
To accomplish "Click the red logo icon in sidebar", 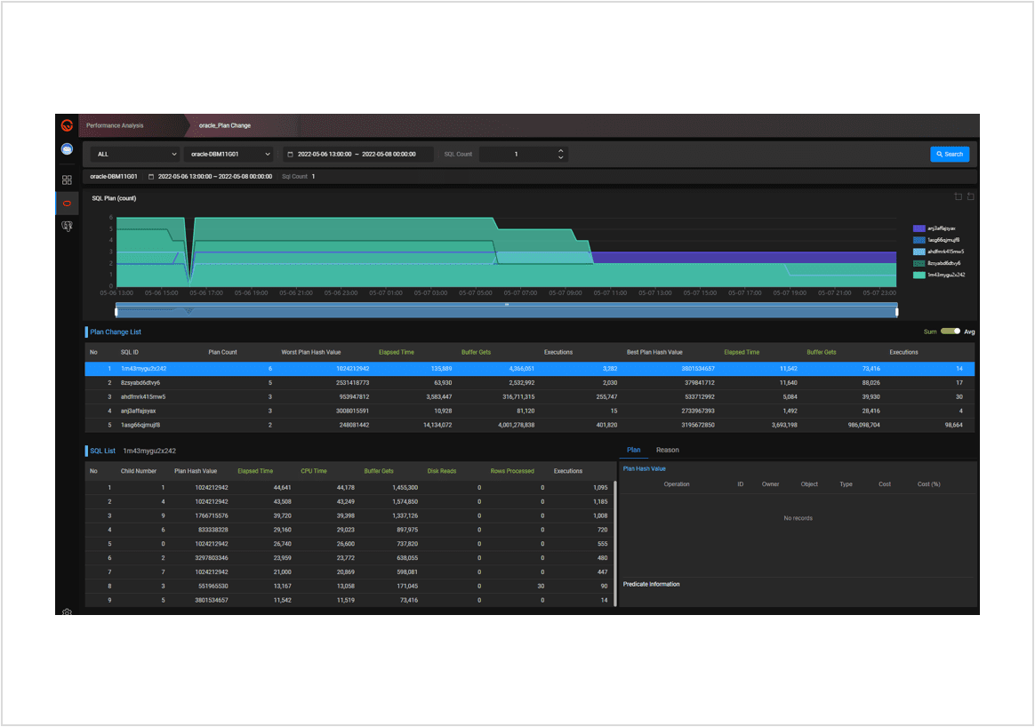I will point(67,125).
